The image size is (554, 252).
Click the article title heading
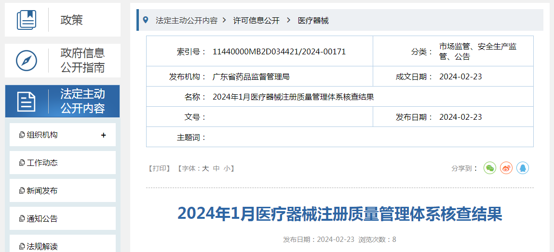click(339, 214)
